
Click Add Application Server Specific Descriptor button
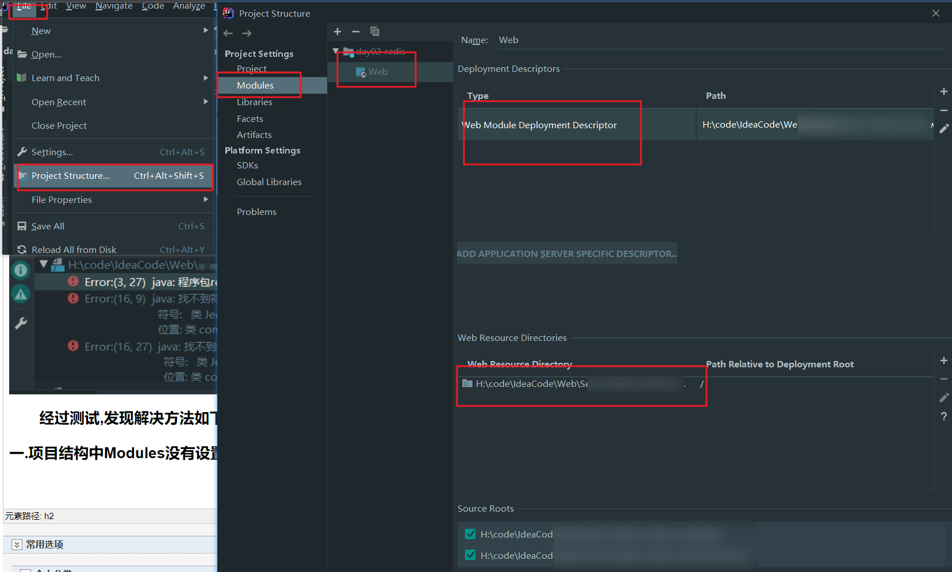coord(567,254)
